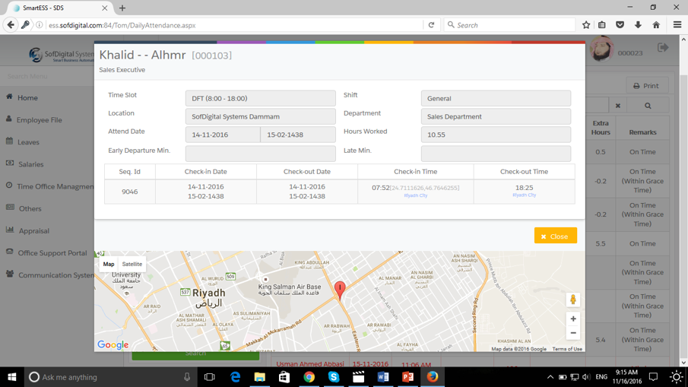Click the site info icon in address bar
The width and height of the screenshot is (688, 387).
click(39, 25)
